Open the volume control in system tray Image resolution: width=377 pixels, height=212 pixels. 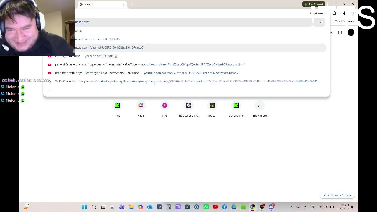326,207
